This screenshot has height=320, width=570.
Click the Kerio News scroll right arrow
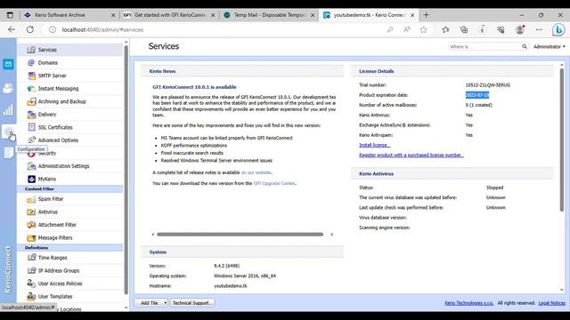pos(331,235)
